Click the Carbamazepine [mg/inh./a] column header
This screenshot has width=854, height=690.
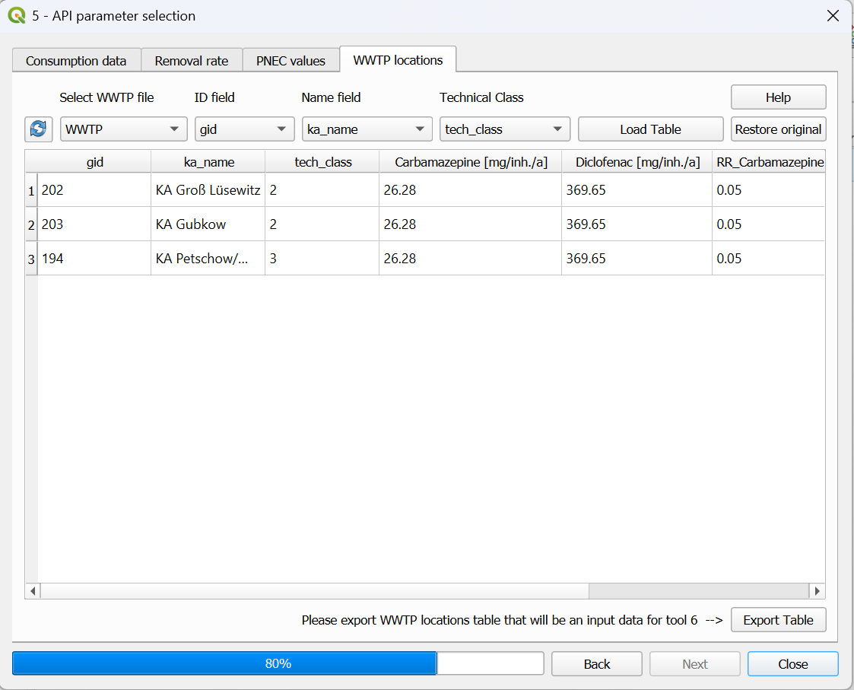click(x=471, y=162)
